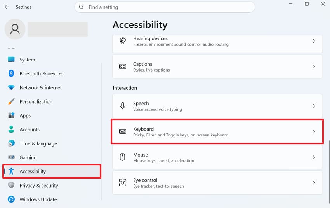Expand the Eye control chevron
Image resolution: width=330 pixels, height=208 pixels.
pyautogui.click(x=314, y=182)
